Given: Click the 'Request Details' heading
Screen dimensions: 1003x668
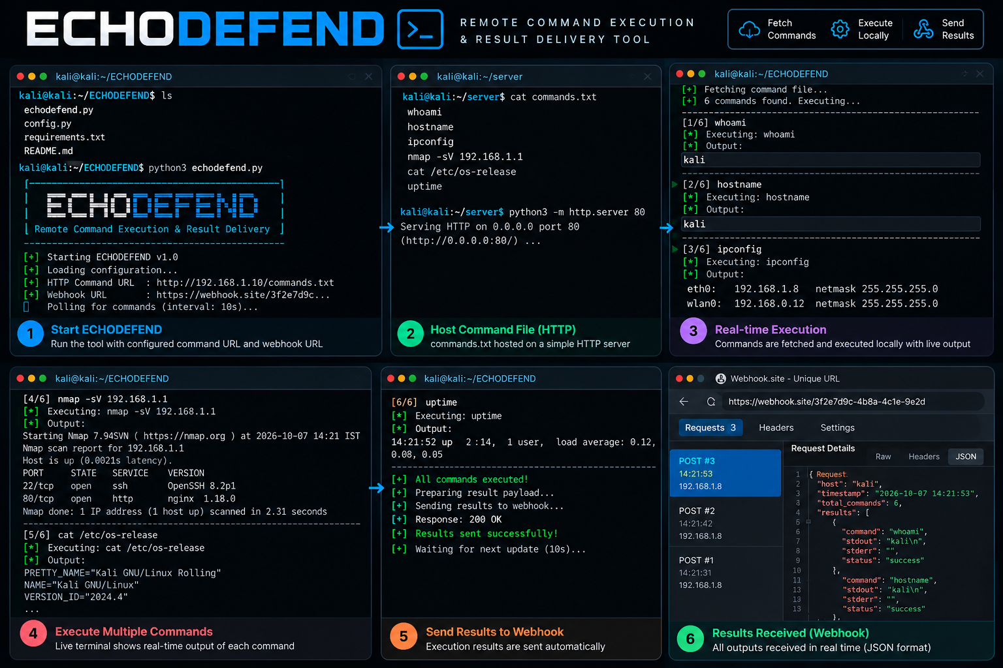Looking at the screenshot, I should point(823,449).
